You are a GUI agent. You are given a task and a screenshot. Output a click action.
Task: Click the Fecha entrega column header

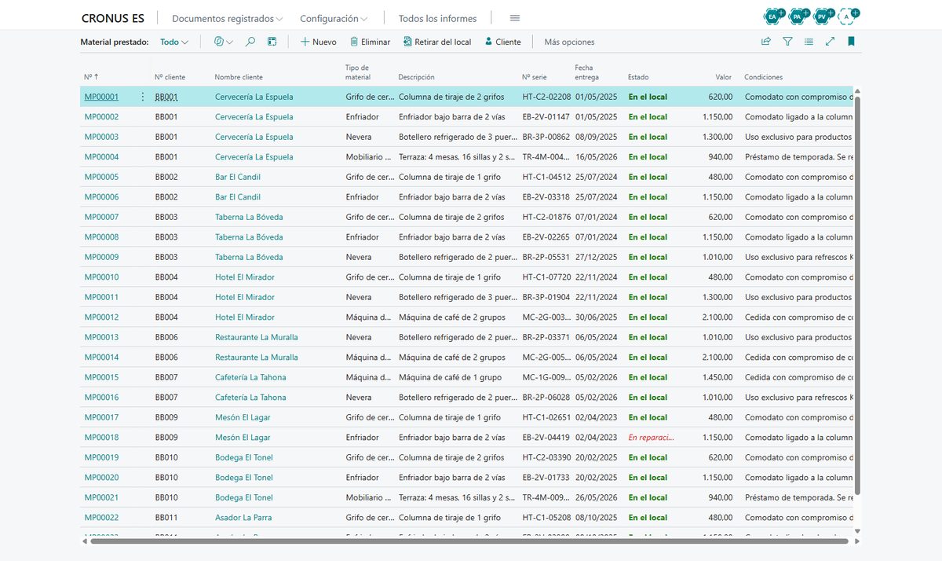(x=586, y=72)
